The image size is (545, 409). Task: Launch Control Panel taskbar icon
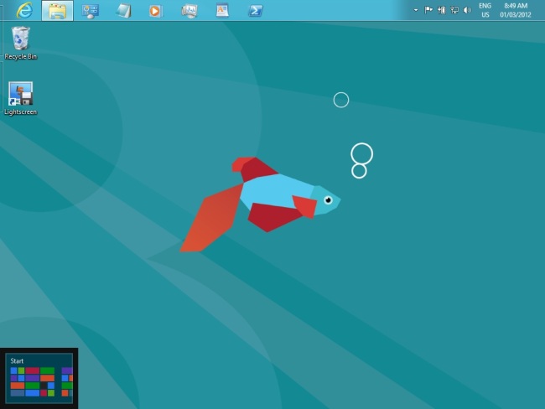coord(91,11)
